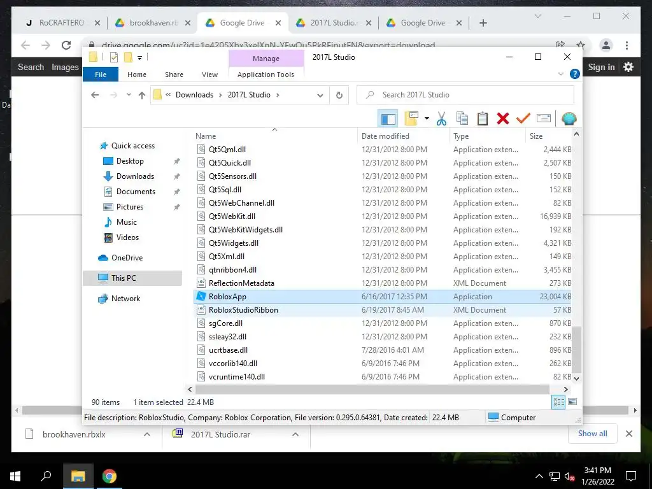
Task: Select Documents in navigation pane
Action: coord(136,192)
